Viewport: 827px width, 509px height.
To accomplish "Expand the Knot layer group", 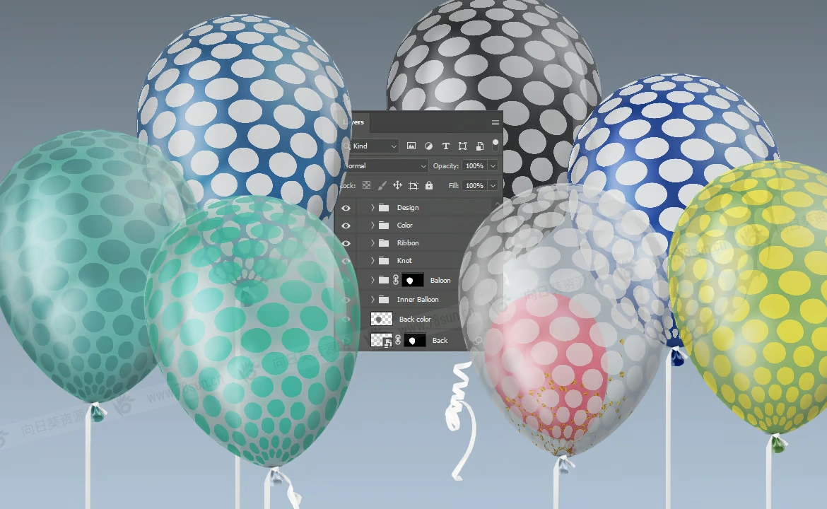I will point(373,261).
